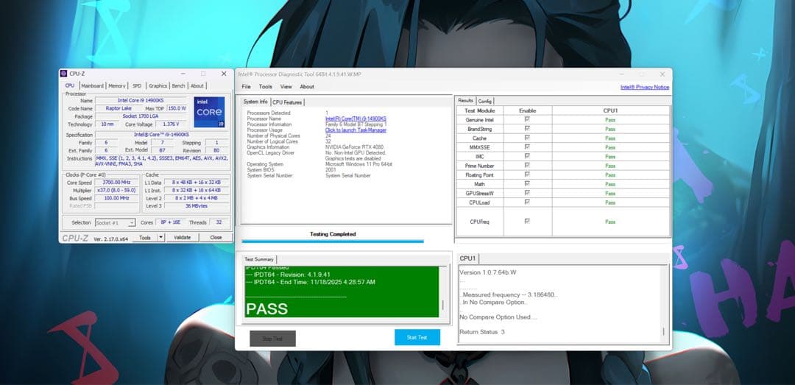Toggle the Cache test checkbox
This screenshot has width=795, height=385.
pos(527,138)
